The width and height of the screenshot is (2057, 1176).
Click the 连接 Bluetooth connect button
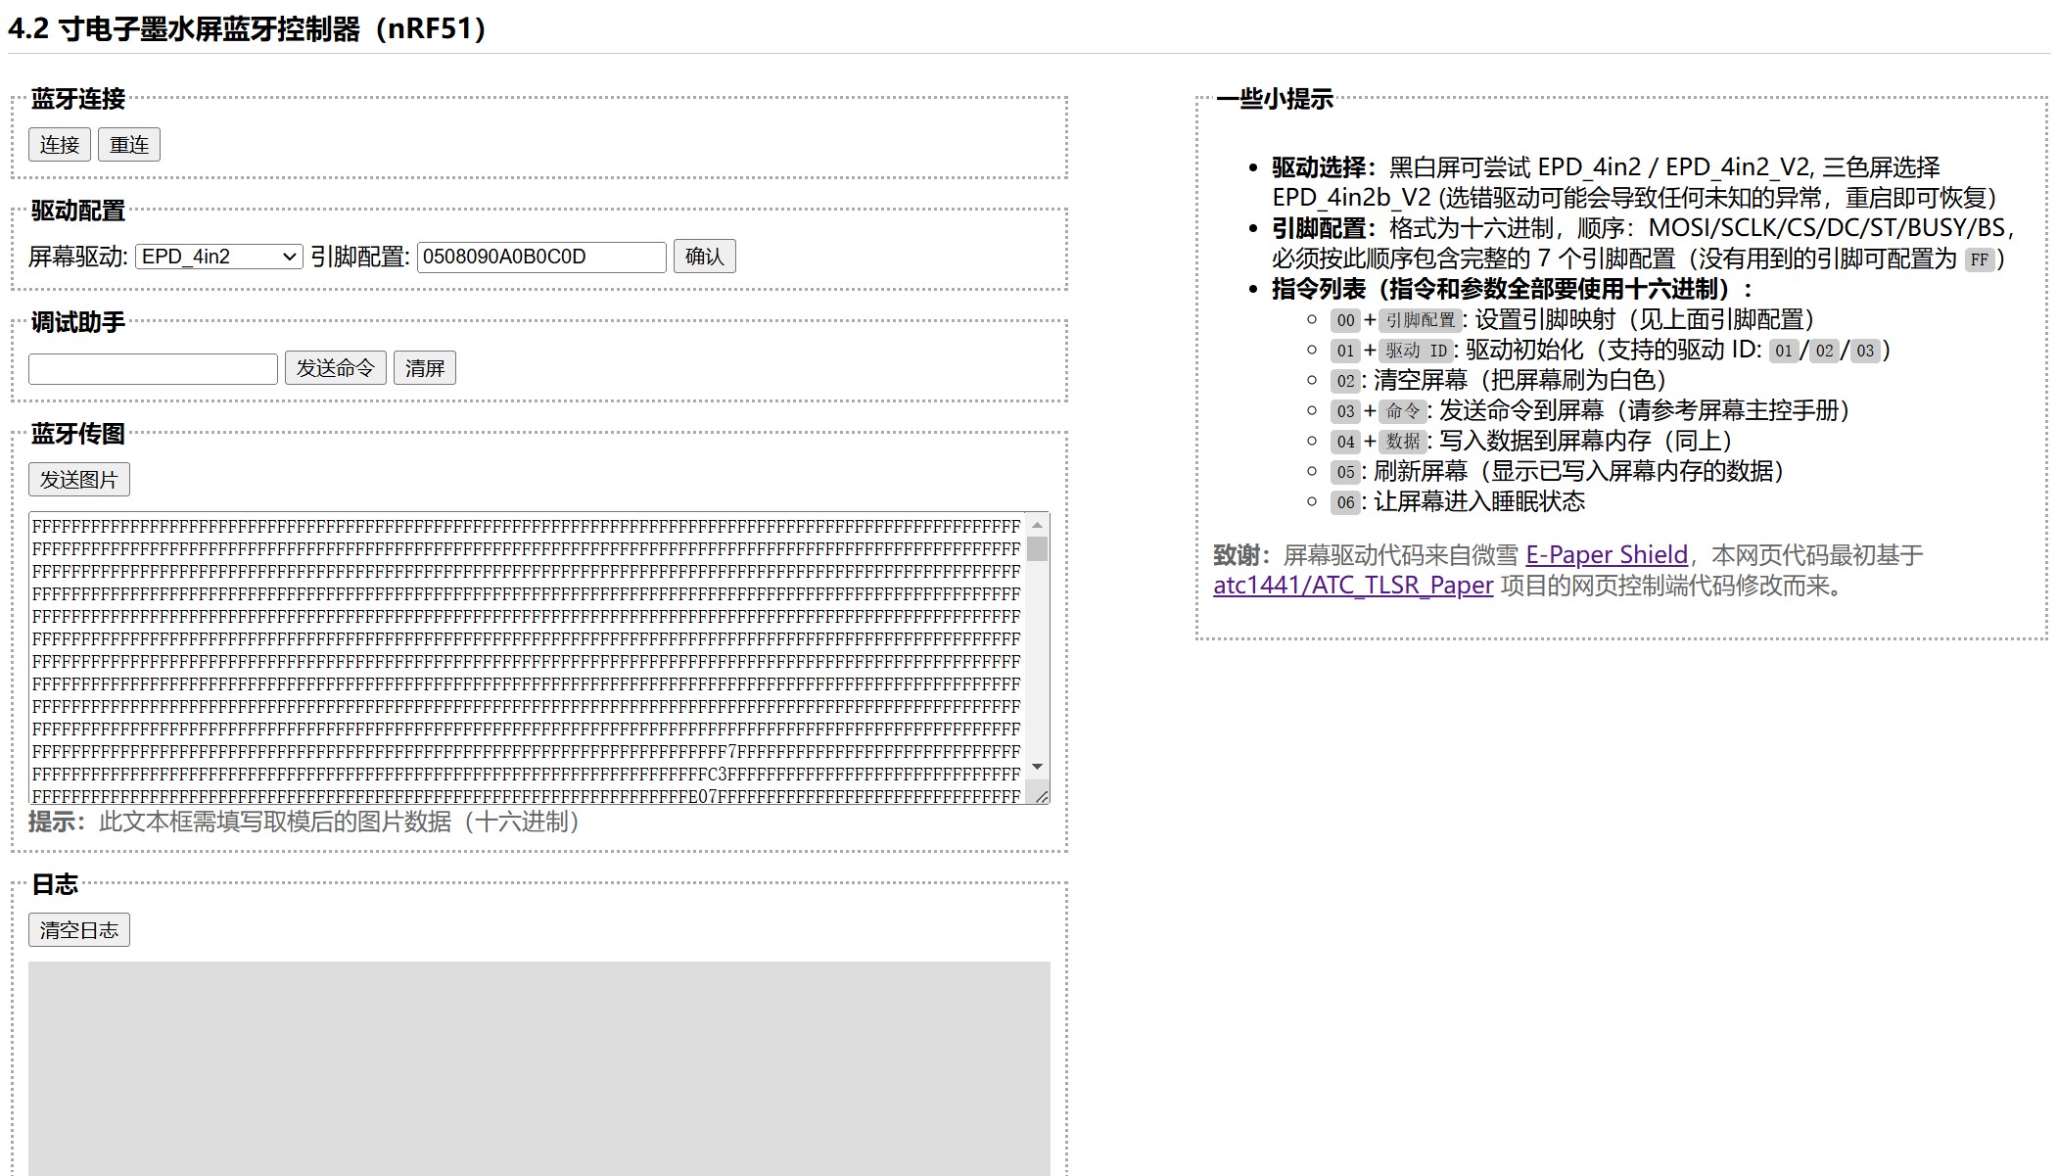59,145
